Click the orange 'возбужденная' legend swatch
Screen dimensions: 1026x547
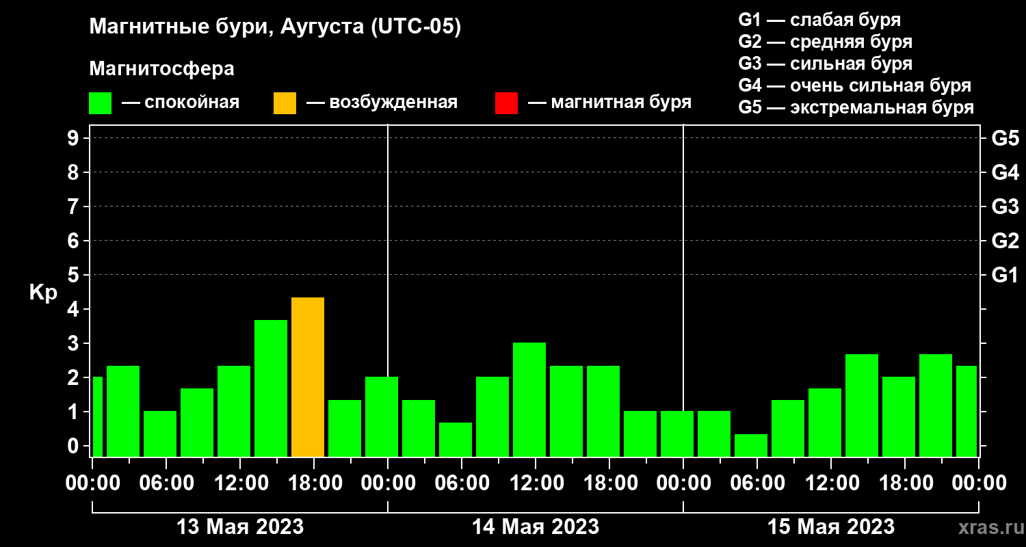click(285, 103)
